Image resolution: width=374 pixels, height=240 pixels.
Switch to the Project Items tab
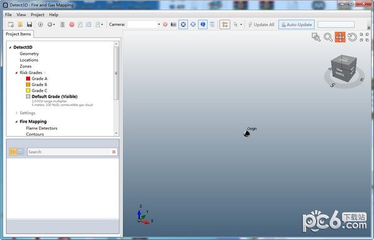pos(18,34)
